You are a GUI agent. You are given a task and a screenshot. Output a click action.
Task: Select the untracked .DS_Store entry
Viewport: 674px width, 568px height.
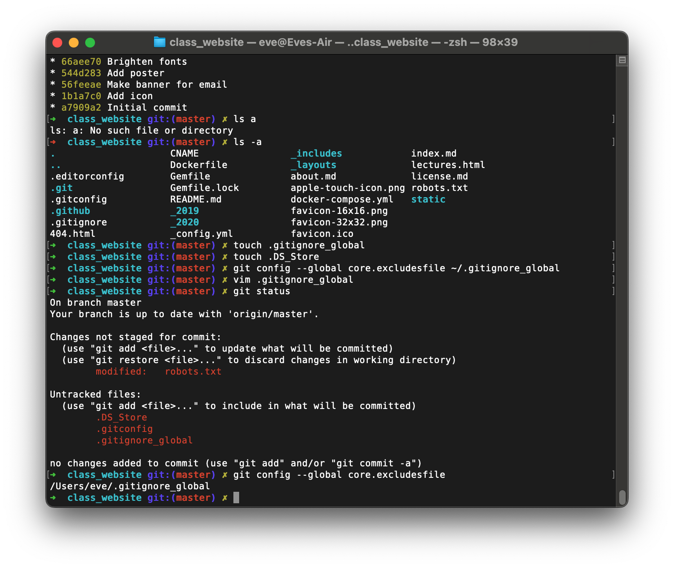pos(121,417)
